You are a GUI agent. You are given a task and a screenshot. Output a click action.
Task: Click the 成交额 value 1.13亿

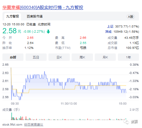134,43
